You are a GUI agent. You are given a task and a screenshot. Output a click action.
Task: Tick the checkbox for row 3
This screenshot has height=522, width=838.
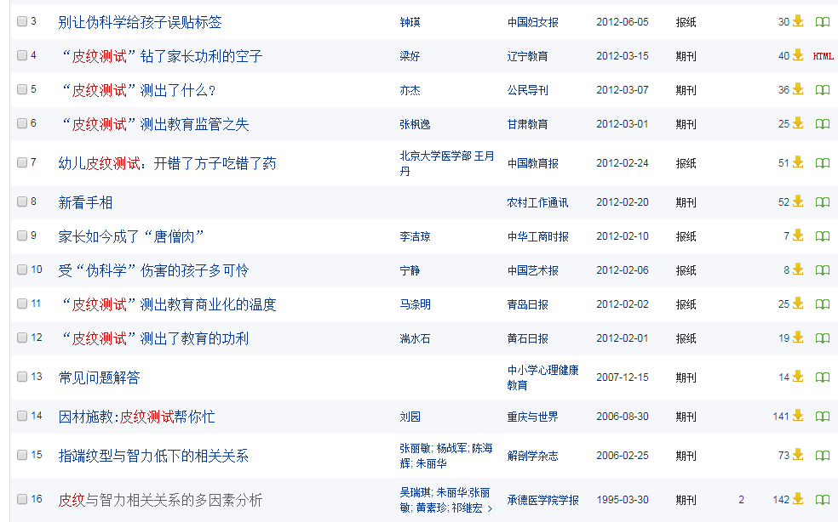pos(22,21)
